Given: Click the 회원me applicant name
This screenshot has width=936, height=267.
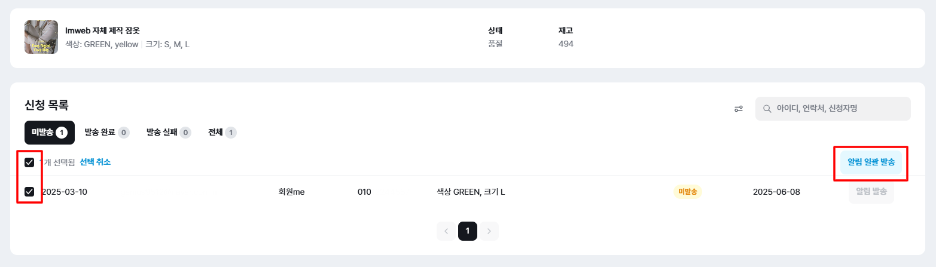Looking at the screenshot, I should [x=292, y=192].
